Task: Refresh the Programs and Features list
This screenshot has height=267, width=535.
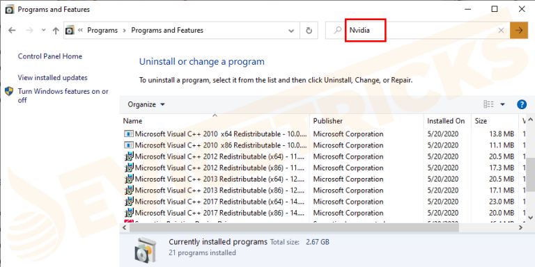Action: pyautogui.click(x=309, y=31)
